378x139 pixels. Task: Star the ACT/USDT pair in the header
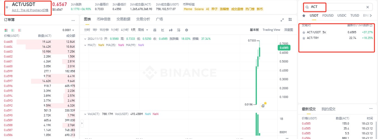[x=7, y=7]
